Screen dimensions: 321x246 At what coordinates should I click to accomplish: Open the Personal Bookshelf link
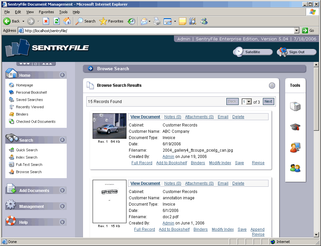click(32, 92)
